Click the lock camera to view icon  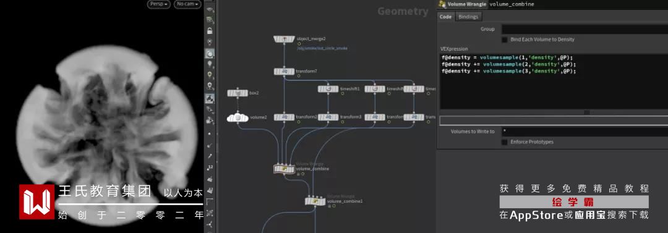tap(210, 31)
